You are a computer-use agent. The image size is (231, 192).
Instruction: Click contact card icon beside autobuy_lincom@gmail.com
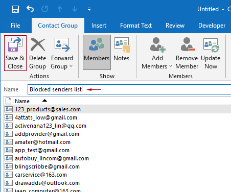(9, 158)
